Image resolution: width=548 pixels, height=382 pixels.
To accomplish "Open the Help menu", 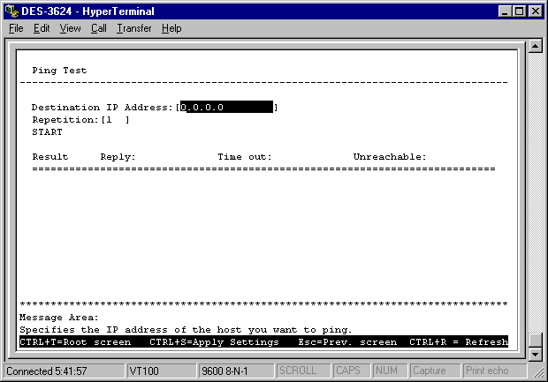I will [x=171, y=28].
